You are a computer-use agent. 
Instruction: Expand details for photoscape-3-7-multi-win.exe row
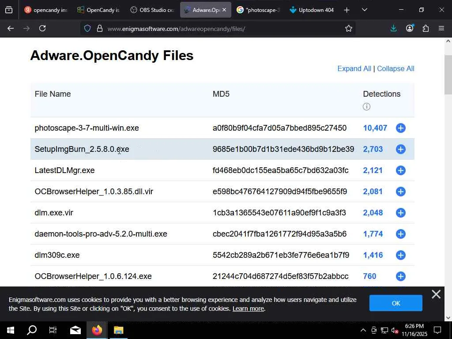401,128
